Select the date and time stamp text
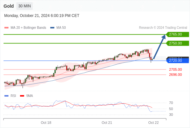190x128 pixels. click(x=42, y=16)
